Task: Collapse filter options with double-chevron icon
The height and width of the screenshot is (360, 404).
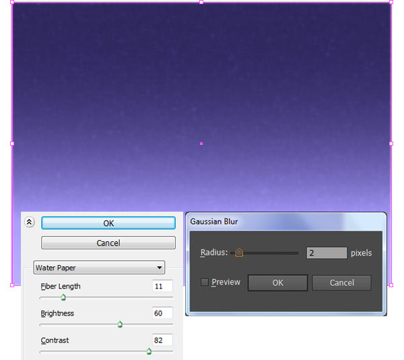Action: point(30,222)
